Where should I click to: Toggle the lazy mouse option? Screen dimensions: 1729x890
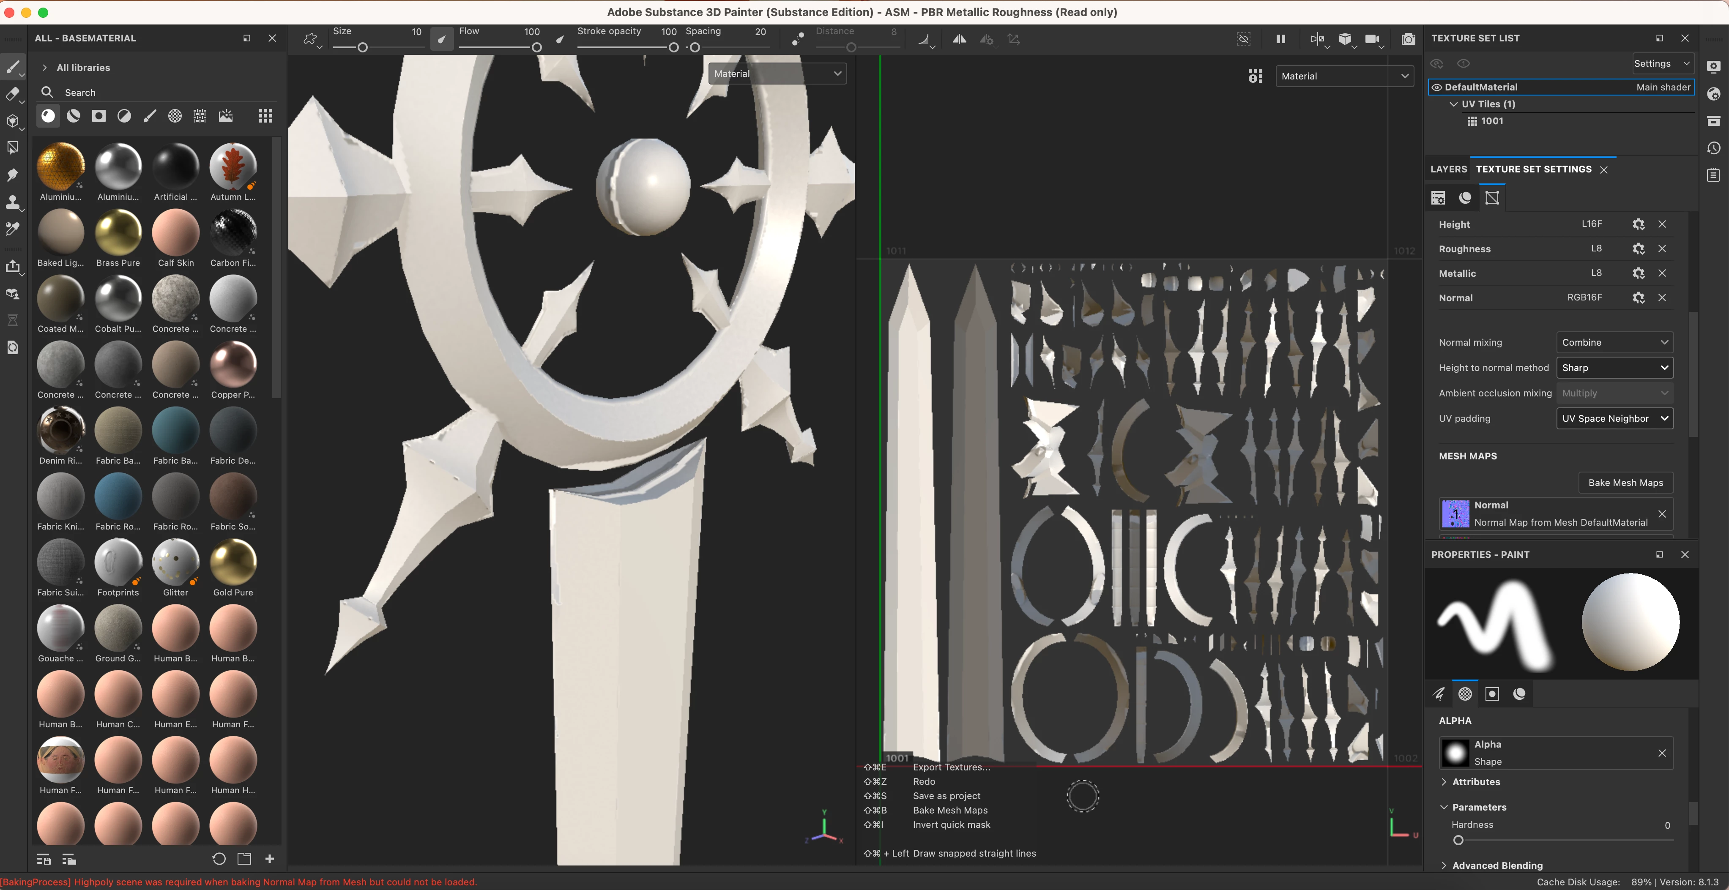click(797, 39)
